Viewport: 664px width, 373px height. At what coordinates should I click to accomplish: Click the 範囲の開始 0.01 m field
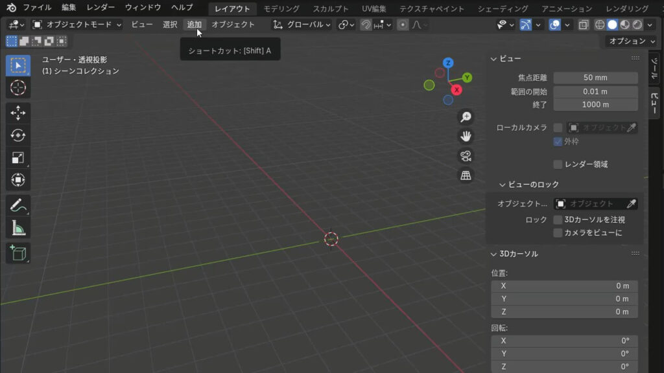coord(595,92)
